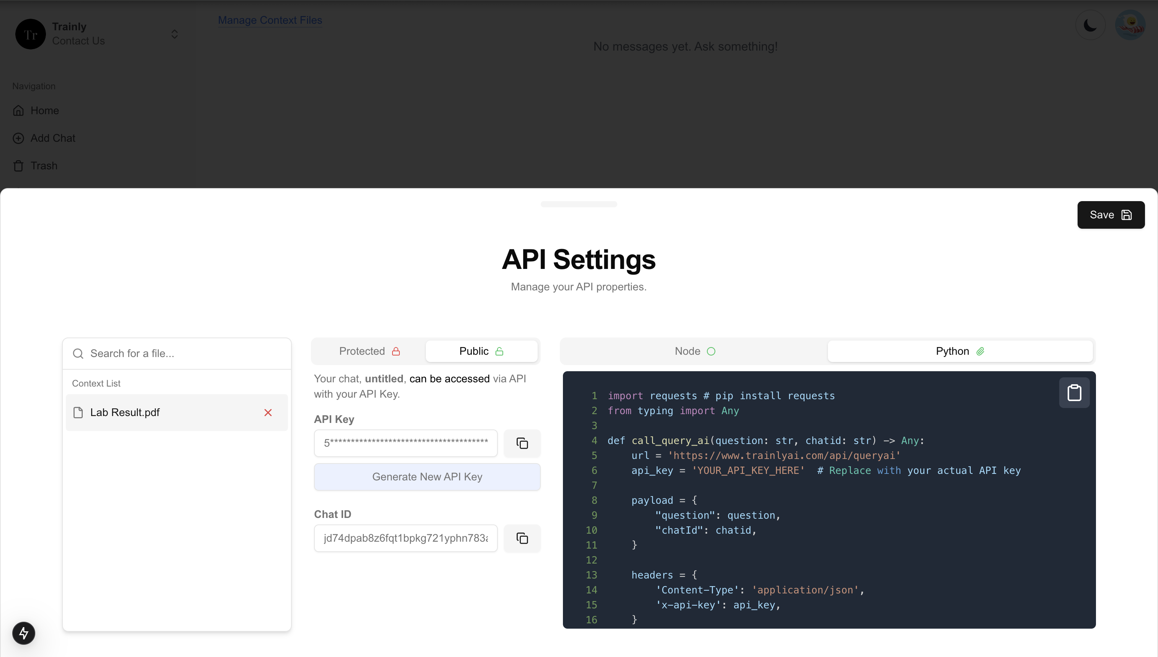Click Add Chat in sidebar
The width and height of the screenshot is (1158, 657).
click(52, 138)
